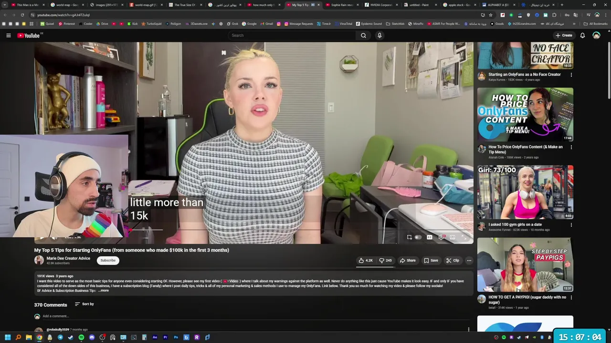Open 'Girl: 73/100' gym video thumbnail
Image resolution: width=611 pixels, height=343 pixels.
click(525, 192)
